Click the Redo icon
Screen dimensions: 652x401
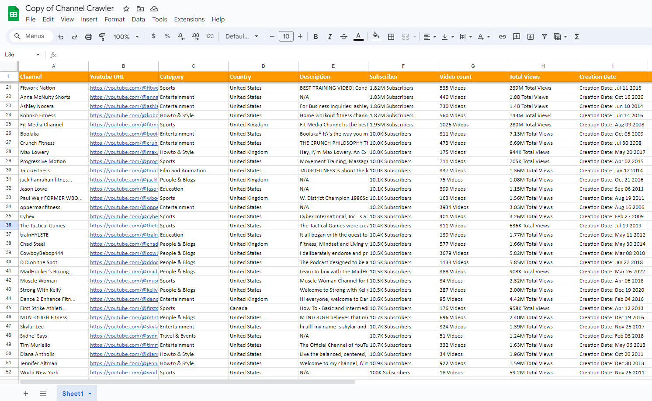[x=75, y=37]
